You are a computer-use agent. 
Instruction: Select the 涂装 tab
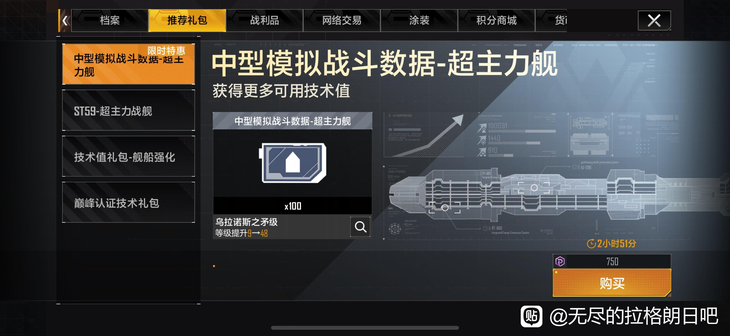(x=419, y=20)
